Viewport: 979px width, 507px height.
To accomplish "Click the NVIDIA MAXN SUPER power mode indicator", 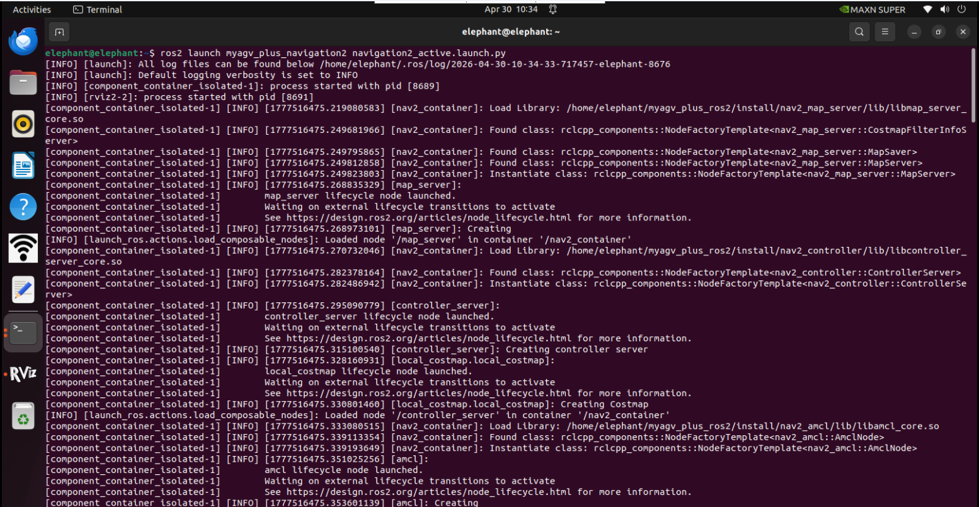I will pyautogui.click(x=873, y=9).
